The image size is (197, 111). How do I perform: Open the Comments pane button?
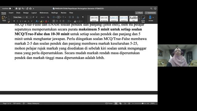tap(151, 13)
